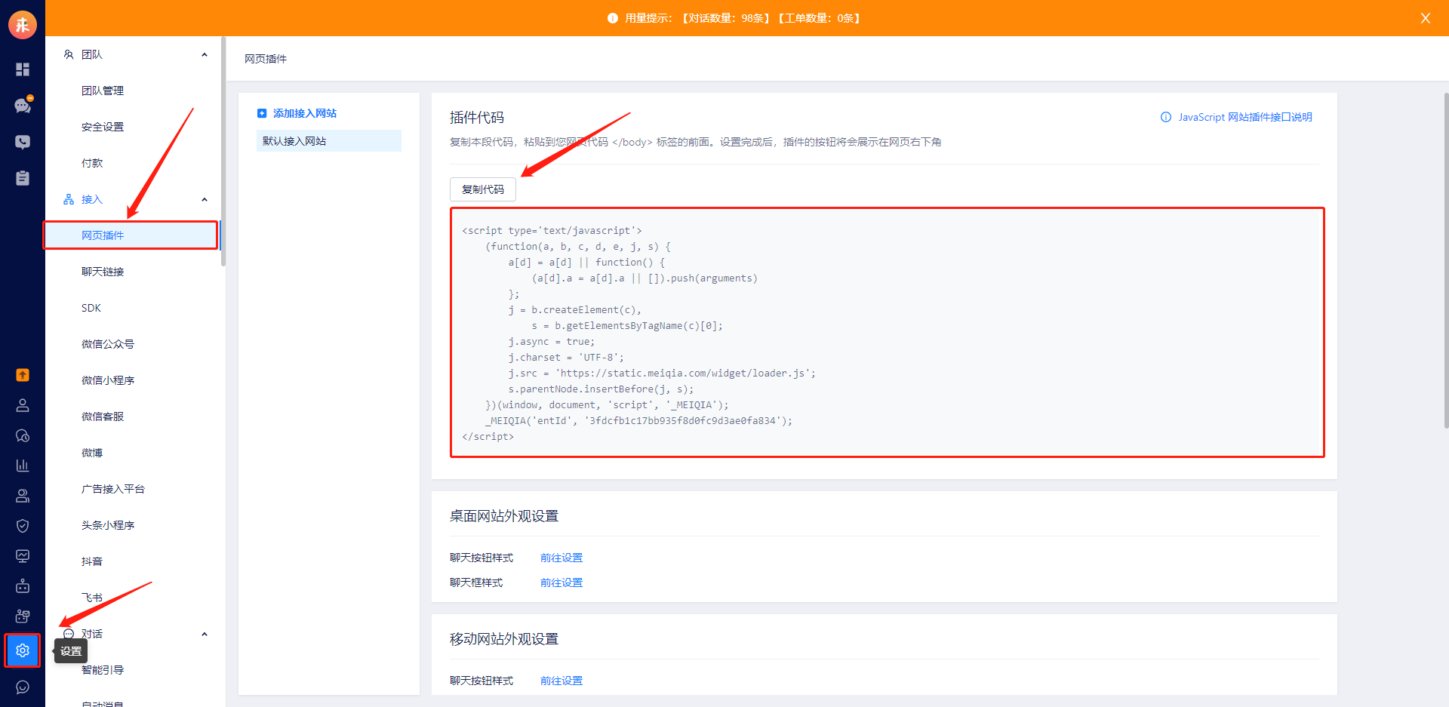The image size is (1449, 707).
Task: Click 前往设置 for desktop 聊天框样式
Action: coord(561,583)
